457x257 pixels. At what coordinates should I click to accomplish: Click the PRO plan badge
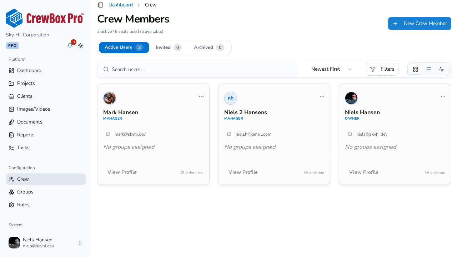tap(12, 46)
